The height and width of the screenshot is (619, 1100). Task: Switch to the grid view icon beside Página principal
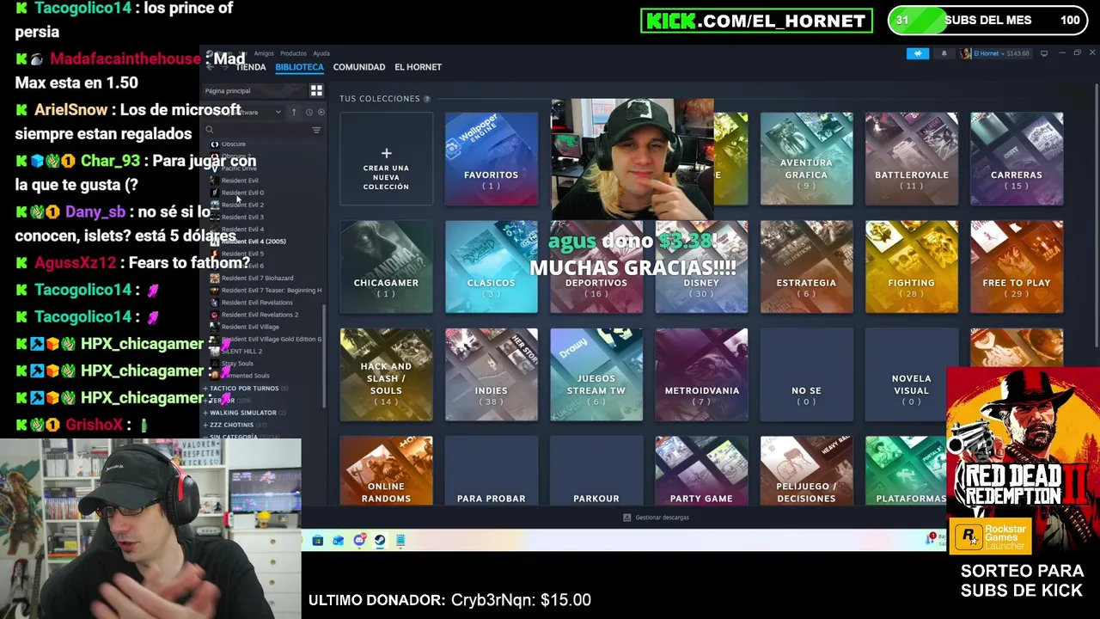[x=316, y=90]
